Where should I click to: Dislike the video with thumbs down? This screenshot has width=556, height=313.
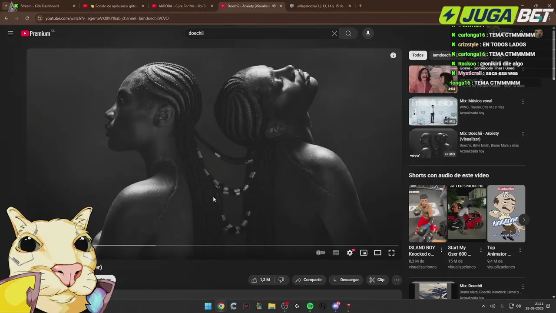(x=281, y=280)
